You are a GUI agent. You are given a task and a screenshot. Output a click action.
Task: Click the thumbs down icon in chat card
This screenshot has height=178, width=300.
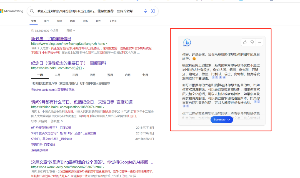tap(252, 42)
